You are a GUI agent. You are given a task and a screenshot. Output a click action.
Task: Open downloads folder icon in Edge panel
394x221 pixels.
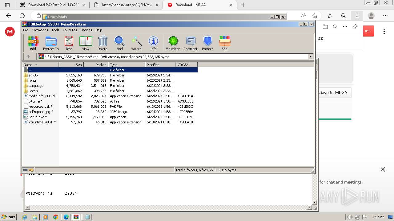[x=325, y=27]
